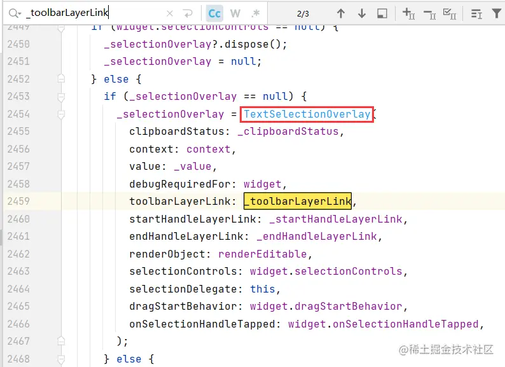Click the TextSelectionOverlay class name
The height and width of the screenshot is (367, 505).
pos(307,114)
